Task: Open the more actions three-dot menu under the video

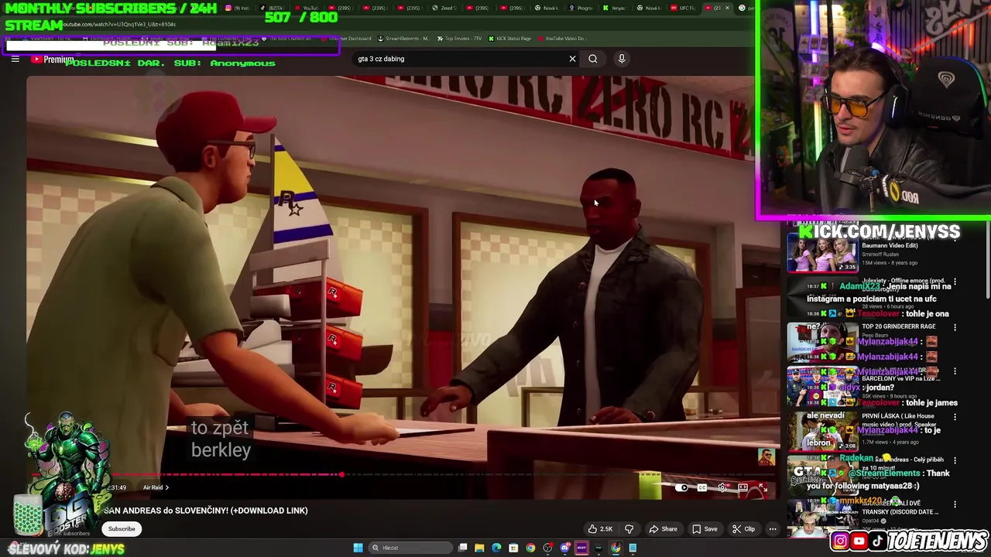Action: click(x=773, y=529)
